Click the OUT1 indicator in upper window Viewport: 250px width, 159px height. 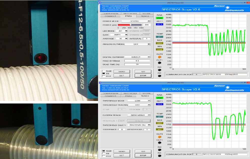coord(160,63)
